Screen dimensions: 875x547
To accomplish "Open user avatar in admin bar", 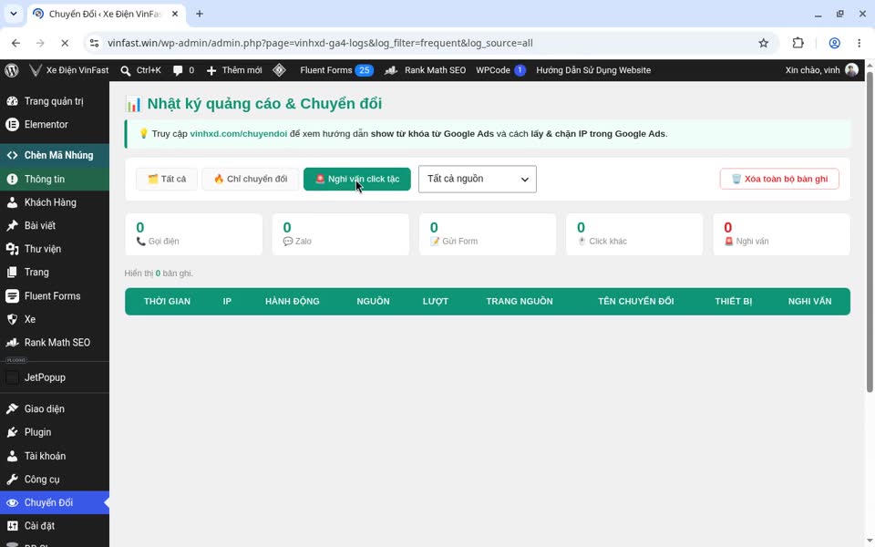I will [x=851, y=70].
